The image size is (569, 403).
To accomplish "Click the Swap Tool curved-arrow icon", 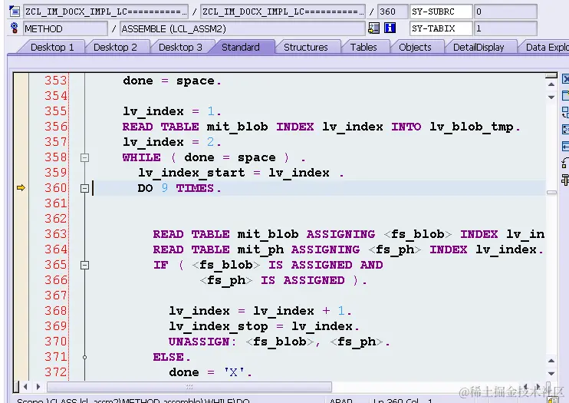I will [x=565, y=163].
